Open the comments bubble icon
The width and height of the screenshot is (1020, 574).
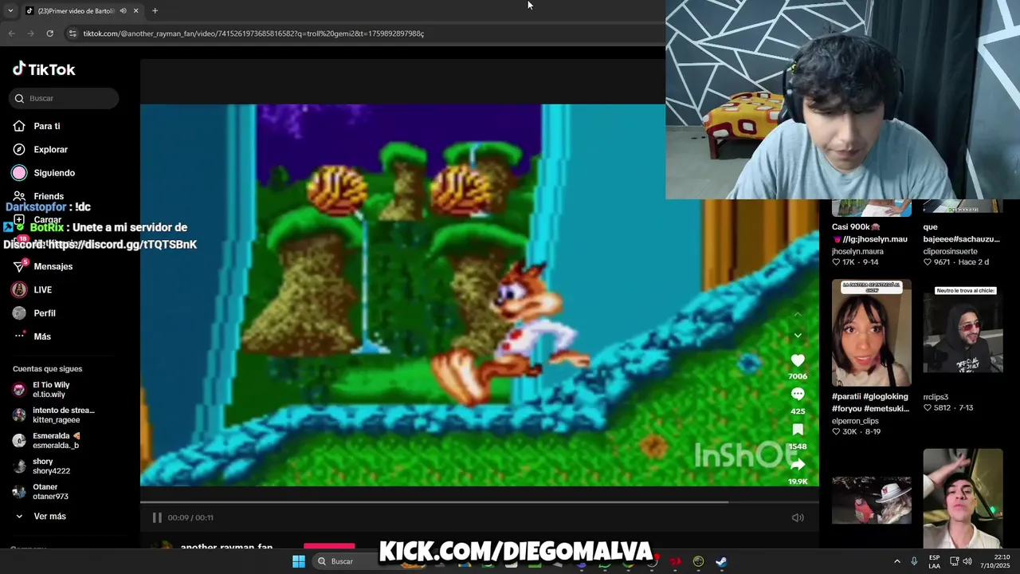coord(798,395)
